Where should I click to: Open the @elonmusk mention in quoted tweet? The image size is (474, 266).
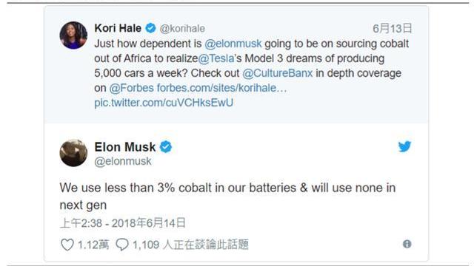(x=233, y=44)
